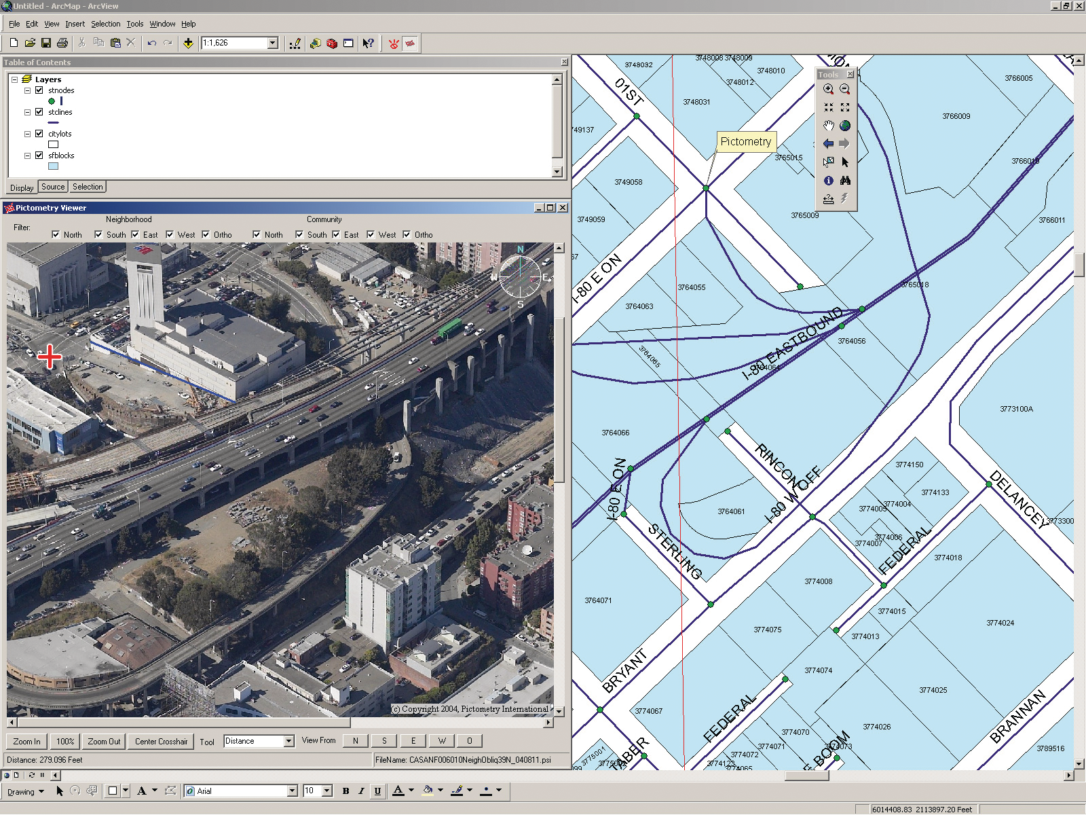Click the Center Crosshair button
This screenshot has width=1086, height=815.
161,741
